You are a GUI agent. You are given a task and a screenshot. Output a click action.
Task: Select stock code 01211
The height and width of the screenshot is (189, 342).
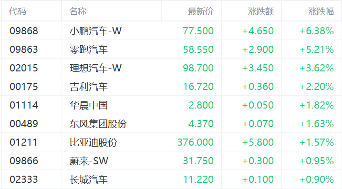click(x=23, y=142)
